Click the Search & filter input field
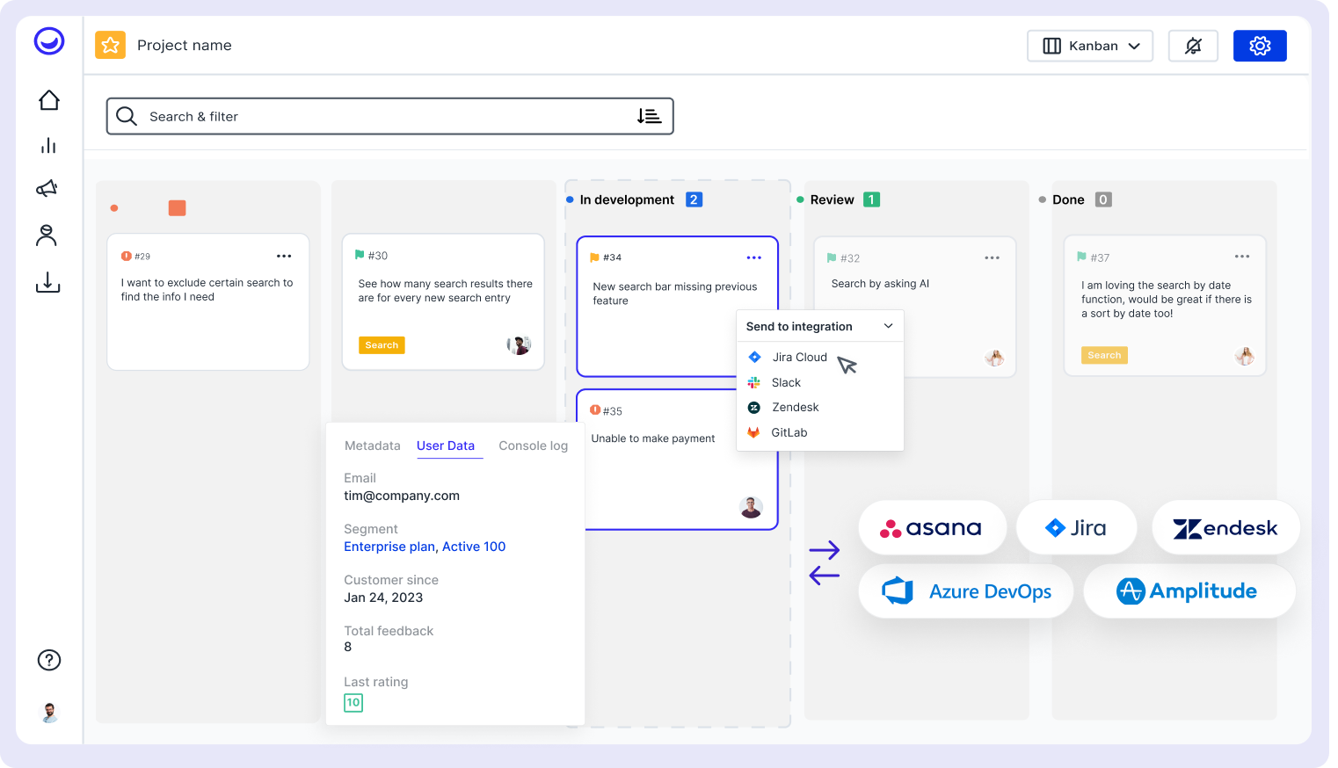1338x768 pixels. 352,115
